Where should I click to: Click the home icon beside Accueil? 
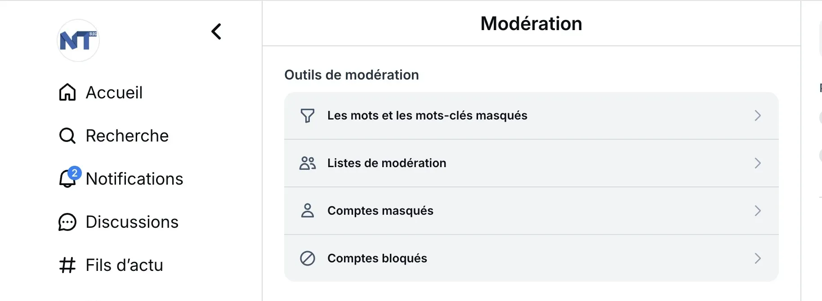click(x=67, y=93)
